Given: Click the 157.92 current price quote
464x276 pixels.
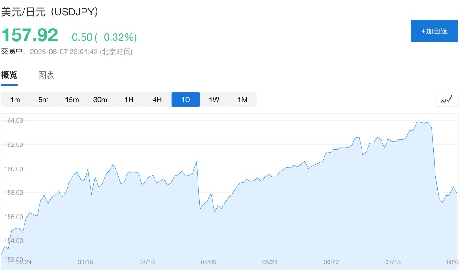Looking at the screenshot, I should (x=29, y=35).
